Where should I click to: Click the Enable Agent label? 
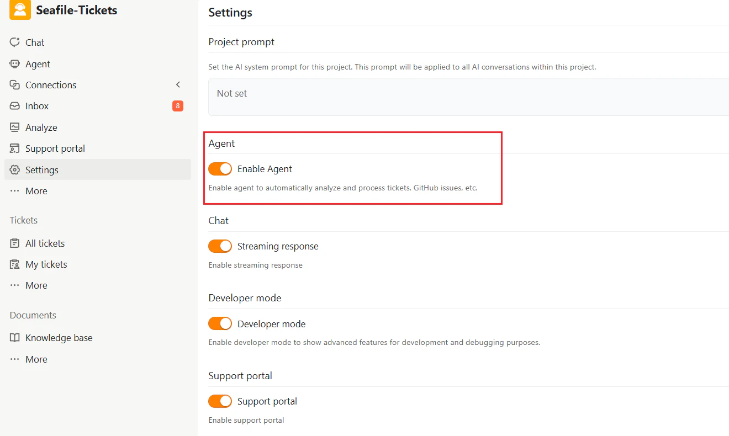coord(265,169)
